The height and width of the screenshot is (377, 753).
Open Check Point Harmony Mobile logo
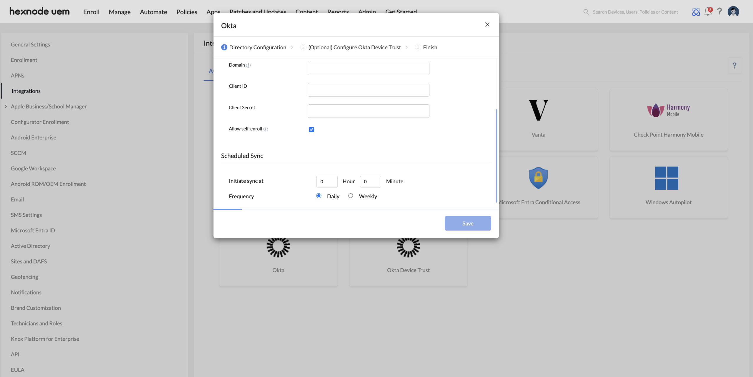[x=668, y=110]
